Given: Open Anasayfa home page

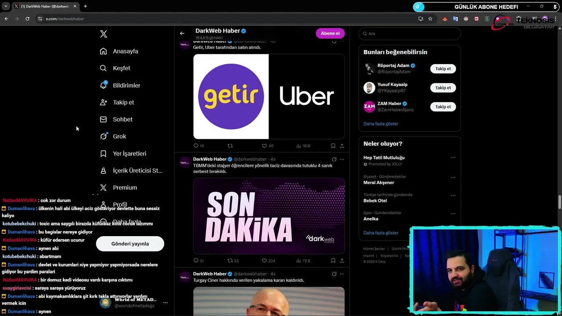Looking at the screenshot, I should pyautogui.click(x=119, y=51).
